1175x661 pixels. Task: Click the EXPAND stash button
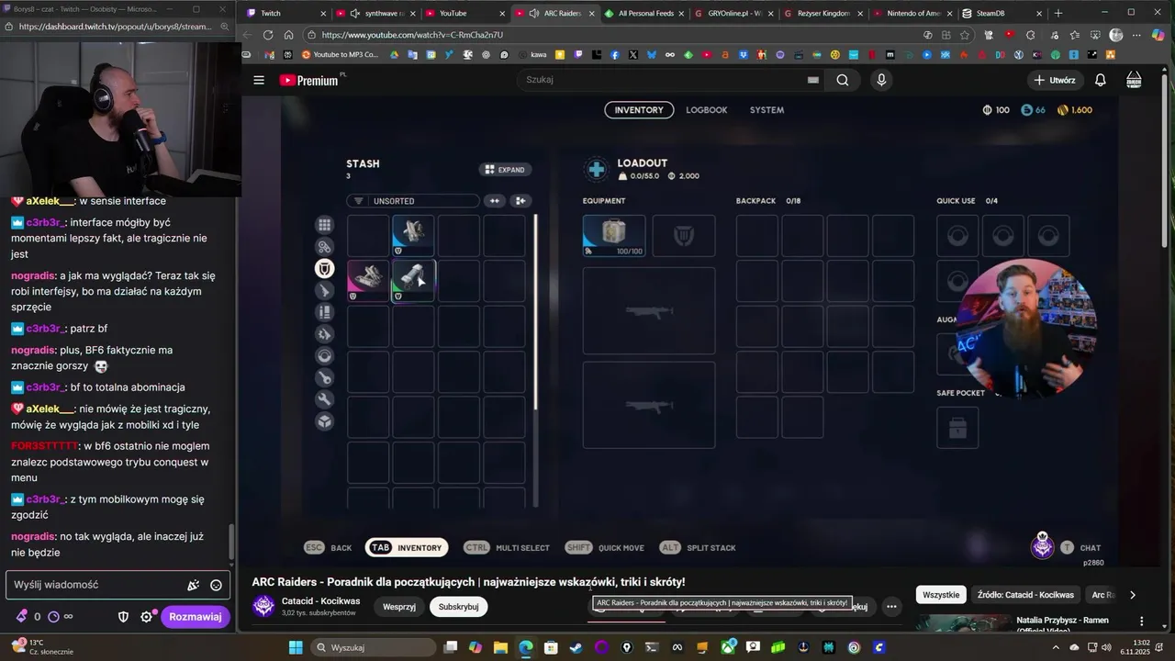coord(505,170)
